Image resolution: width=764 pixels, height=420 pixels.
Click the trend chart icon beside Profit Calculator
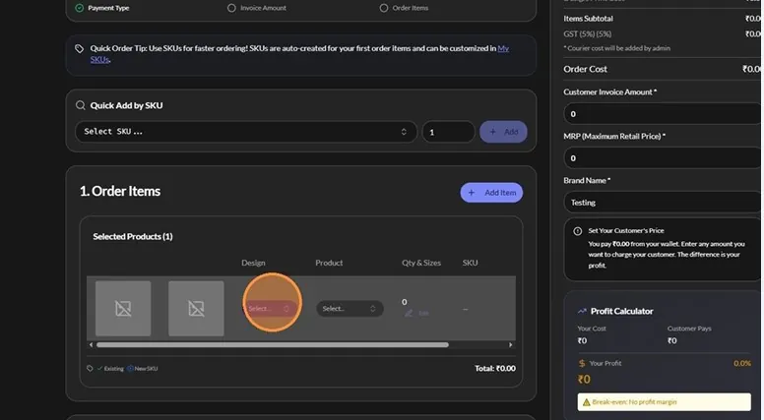point(582,311)
